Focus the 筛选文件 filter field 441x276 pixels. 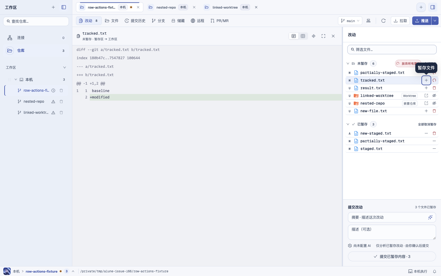coord(392,49)
